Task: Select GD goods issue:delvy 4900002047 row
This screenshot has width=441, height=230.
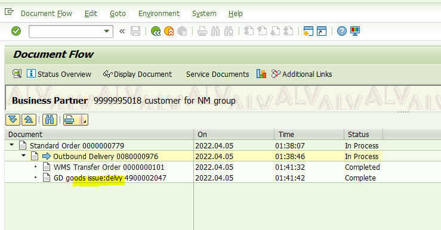Action: pyautogui.click(x=110, y=178)
